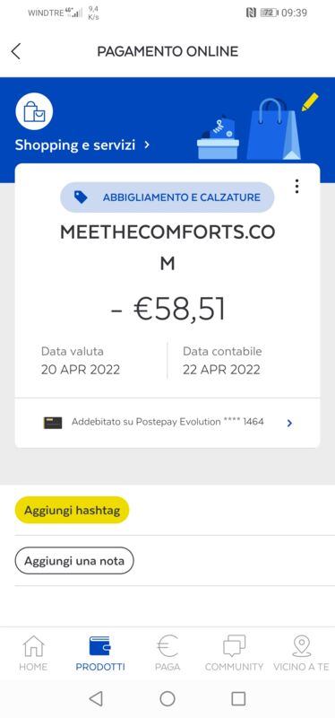335x718 pixels.
Task: Tap Android back triangle navigation button
Action: [x=96, y=698]
